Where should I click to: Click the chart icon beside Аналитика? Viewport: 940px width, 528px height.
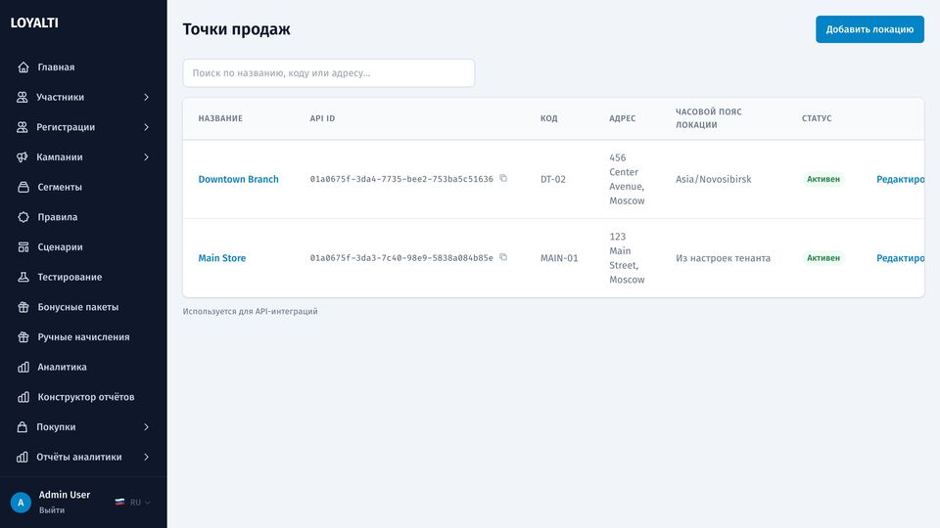pos(23,367)
